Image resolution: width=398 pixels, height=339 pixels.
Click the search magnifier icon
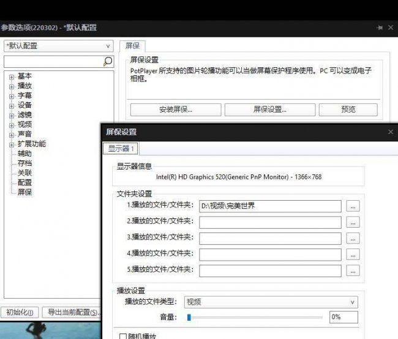(x=108, y=61)
